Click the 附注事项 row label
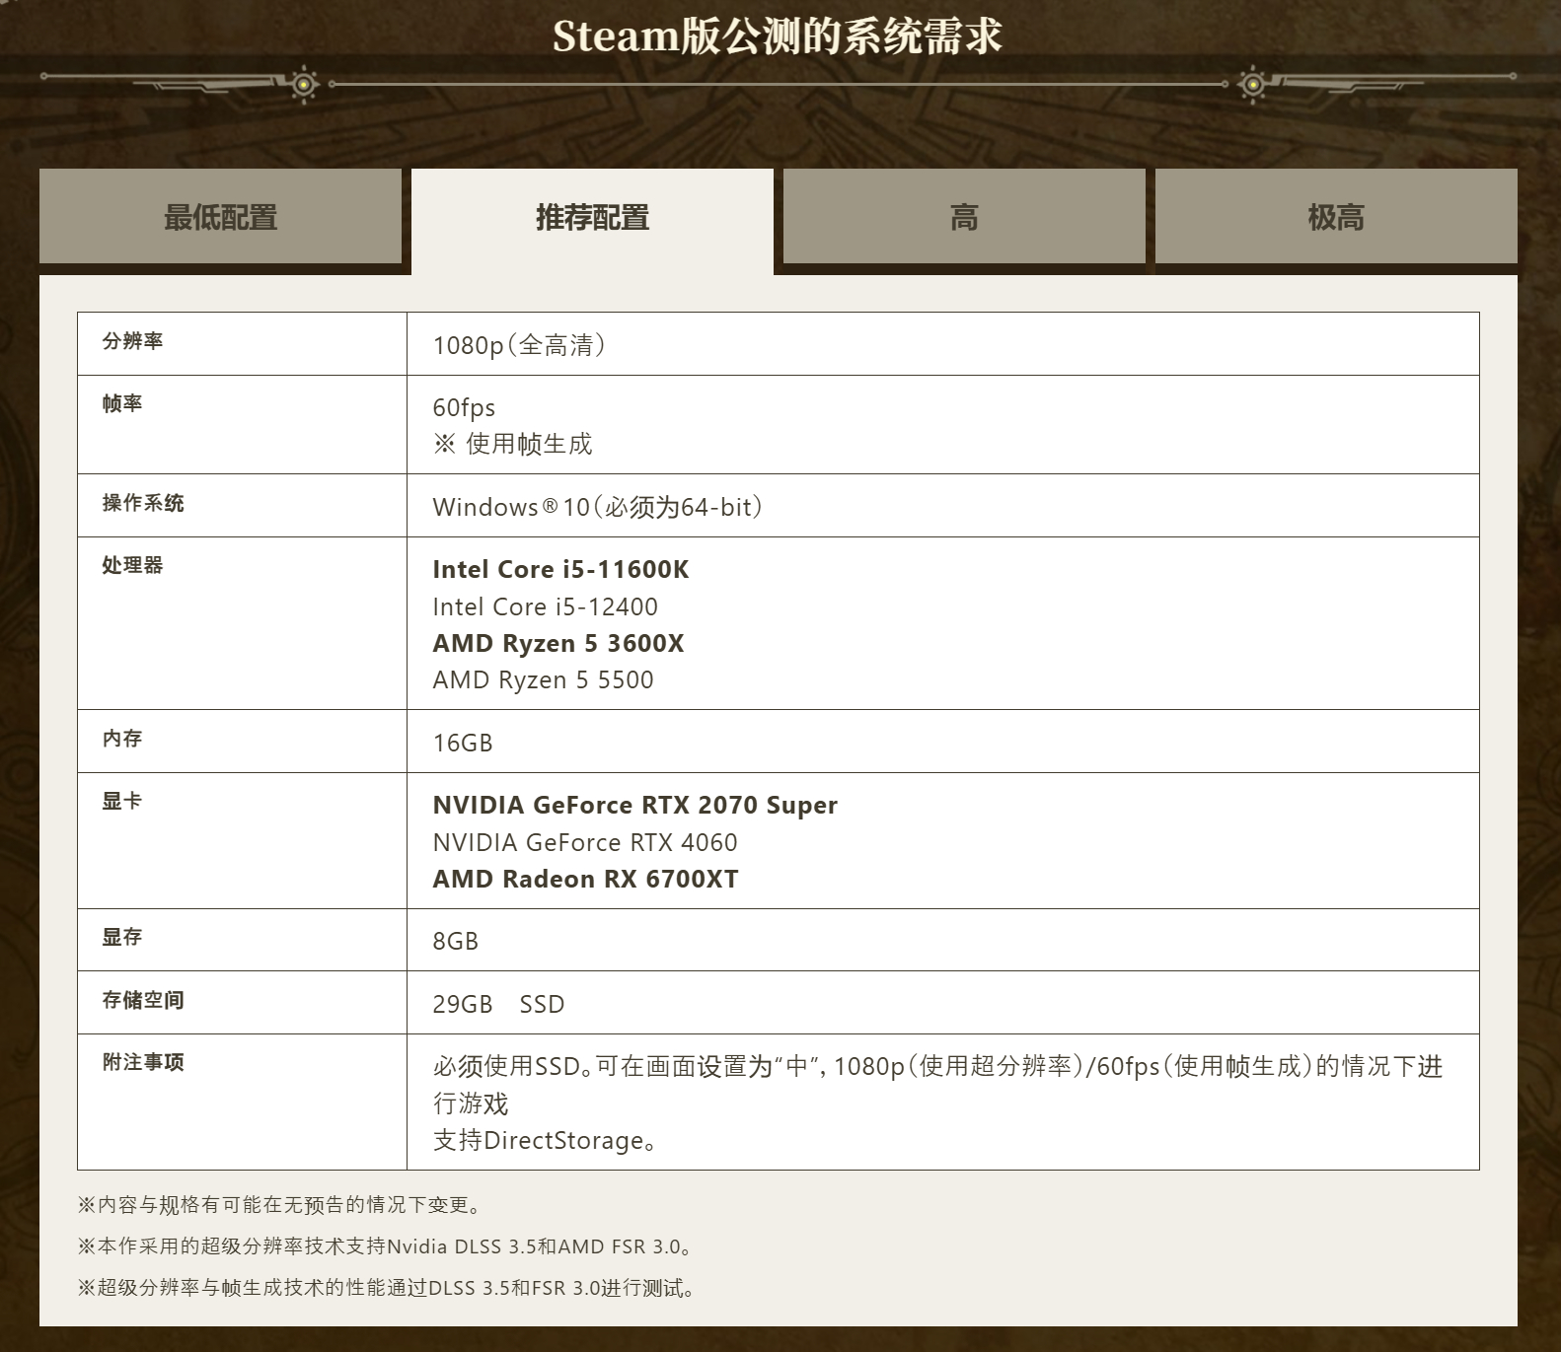The image size is (1561, 1352). coord(143,1062)
